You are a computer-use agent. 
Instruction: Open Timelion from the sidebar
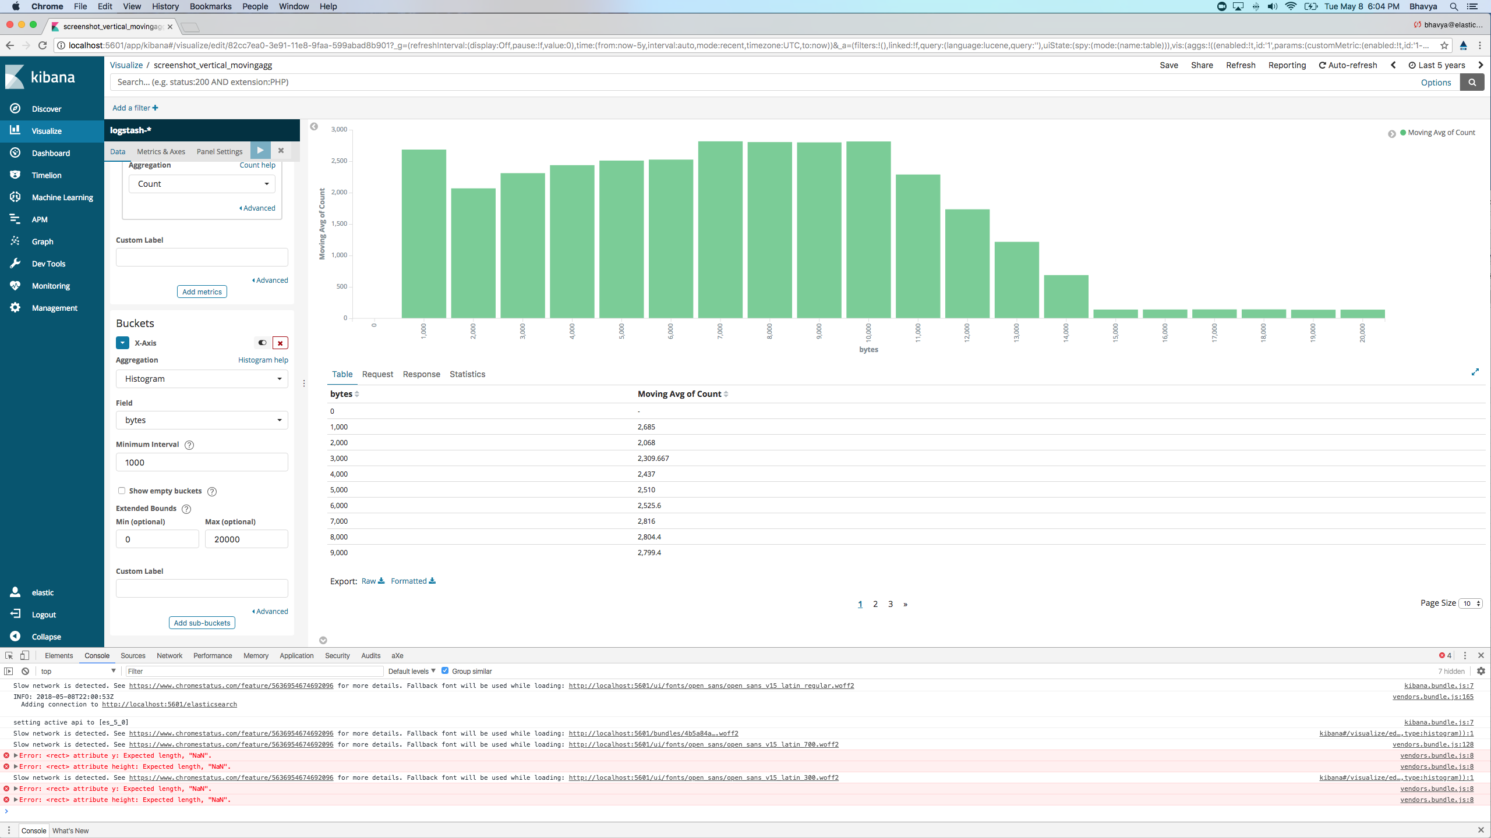point(15,175)
